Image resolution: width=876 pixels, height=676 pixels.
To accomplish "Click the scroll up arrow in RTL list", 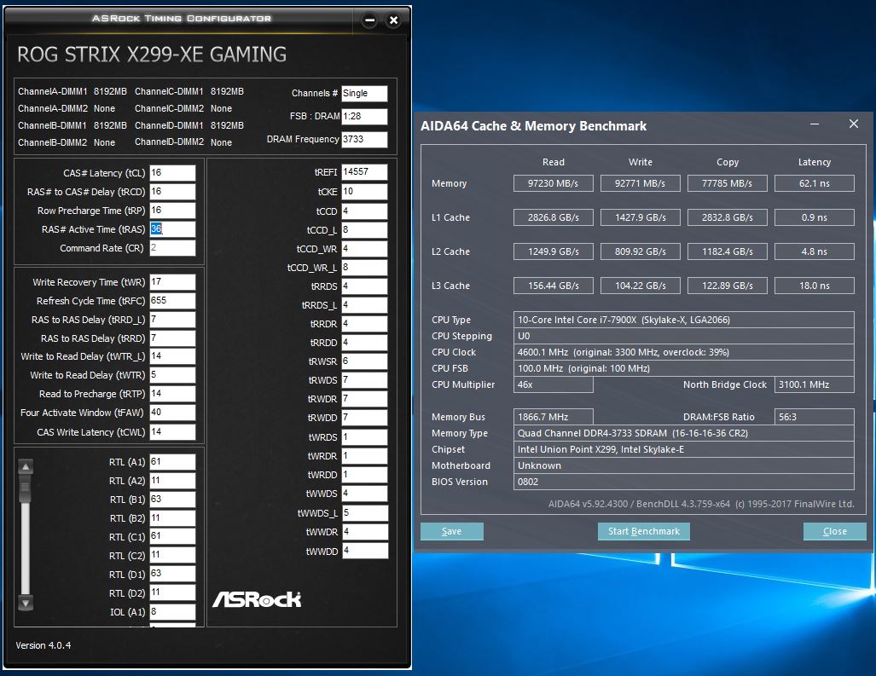I will coord(26,466).
